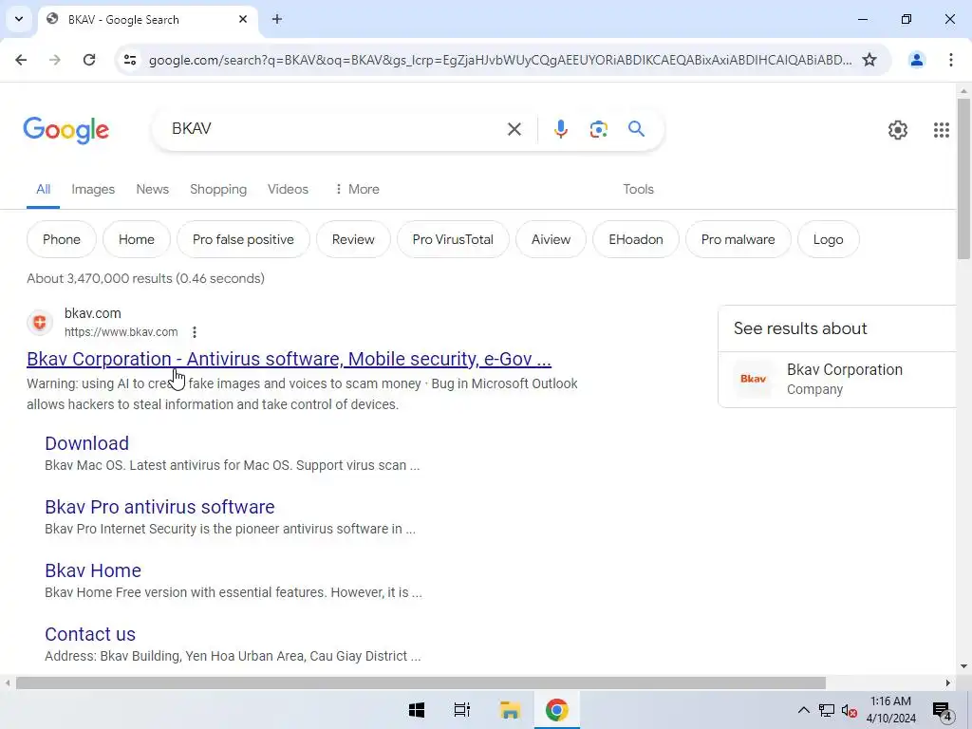The height and width of the screenshot is (729, 972).
Task: Open the search Tools options
Action: (639, 189)
